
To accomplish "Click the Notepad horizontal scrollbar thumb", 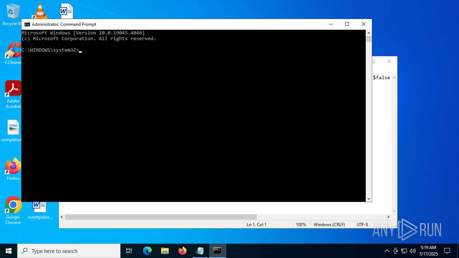I will [161, 217].
